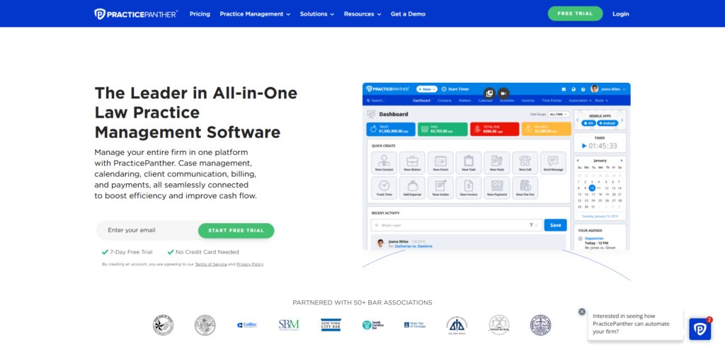Screen dimensions: 725x354
Task: Click the iOS mobile app button
Action: point(588,123)
